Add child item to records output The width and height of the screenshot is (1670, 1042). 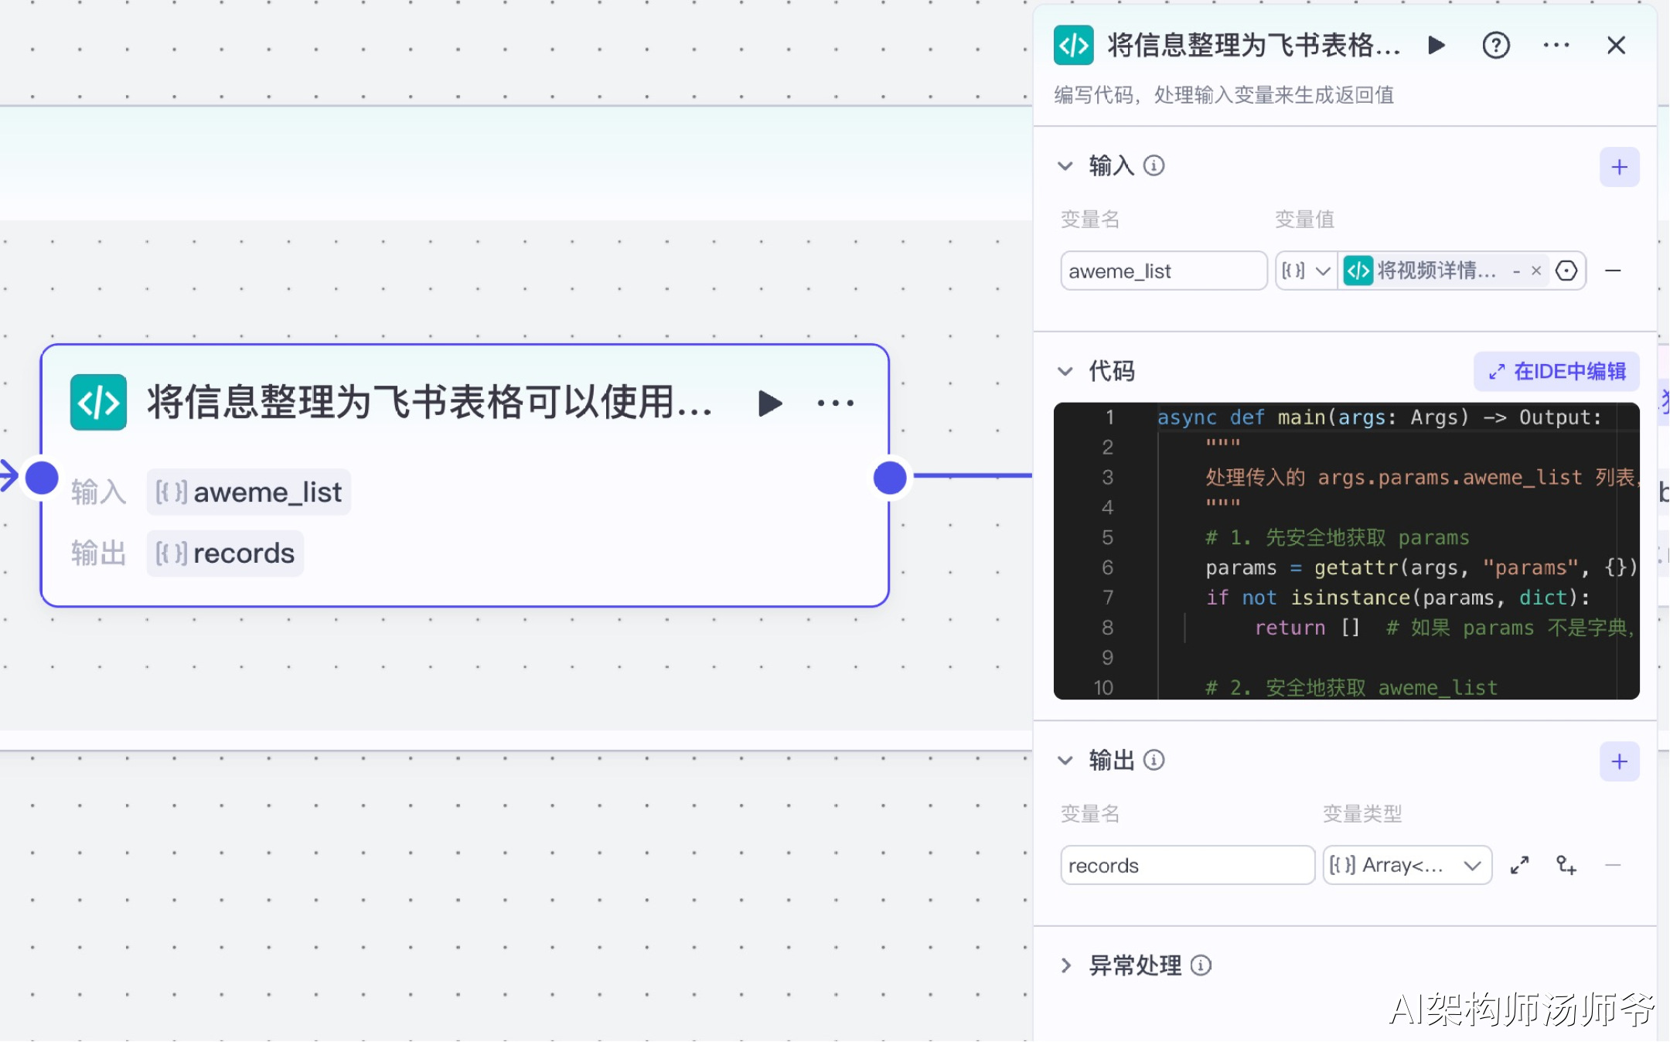(x=1566, y=865)
